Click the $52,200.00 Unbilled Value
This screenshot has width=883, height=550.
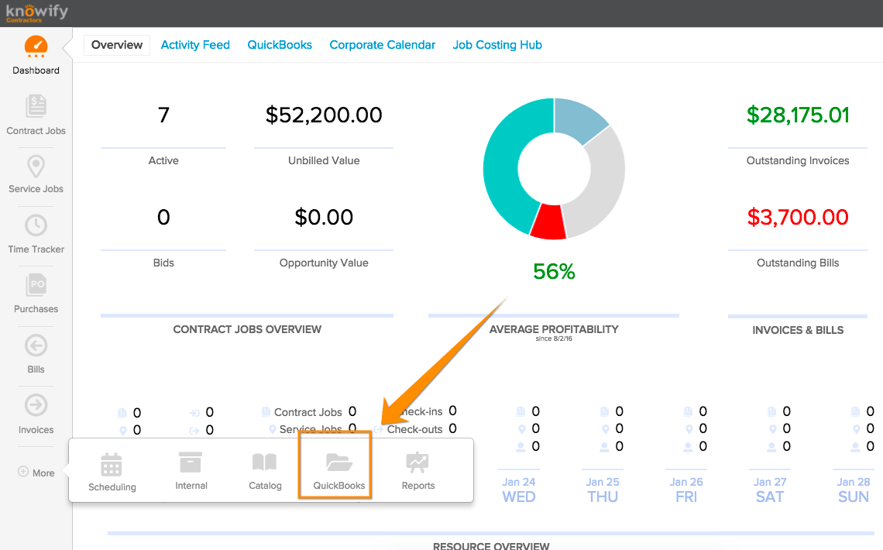coord(324,115)
